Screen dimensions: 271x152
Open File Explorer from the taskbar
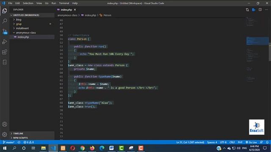[43, 148]
